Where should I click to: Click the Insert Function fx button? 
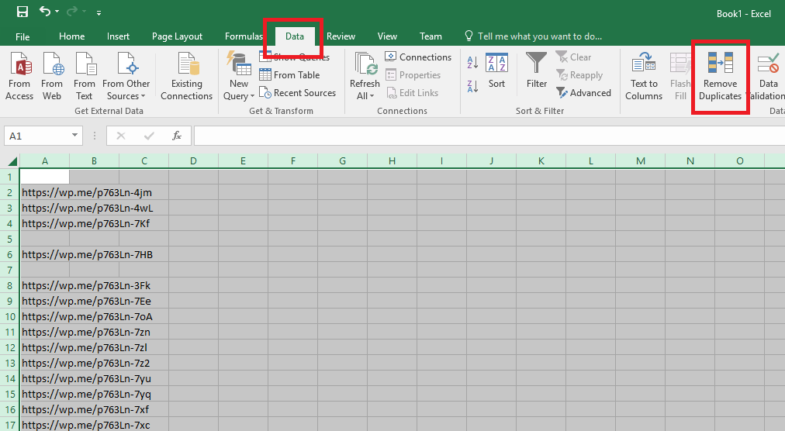177,136
